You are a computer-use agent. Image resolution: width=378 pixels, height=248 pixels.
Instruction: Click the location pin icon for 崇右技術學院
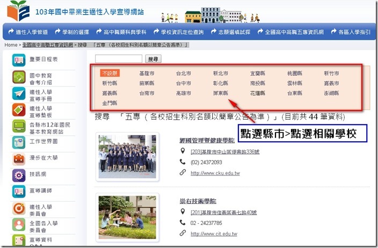pos(183,211)
